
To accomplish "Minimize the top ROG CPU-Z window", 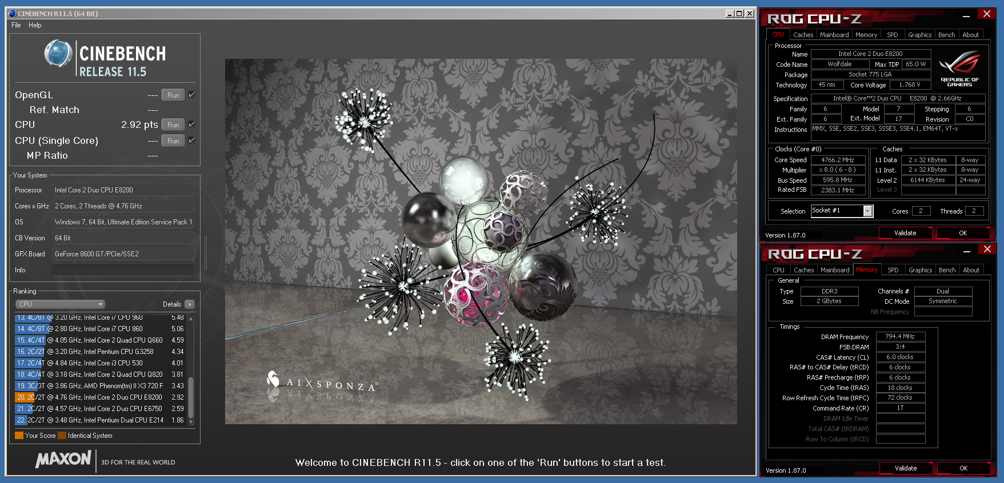I will 966,16.
